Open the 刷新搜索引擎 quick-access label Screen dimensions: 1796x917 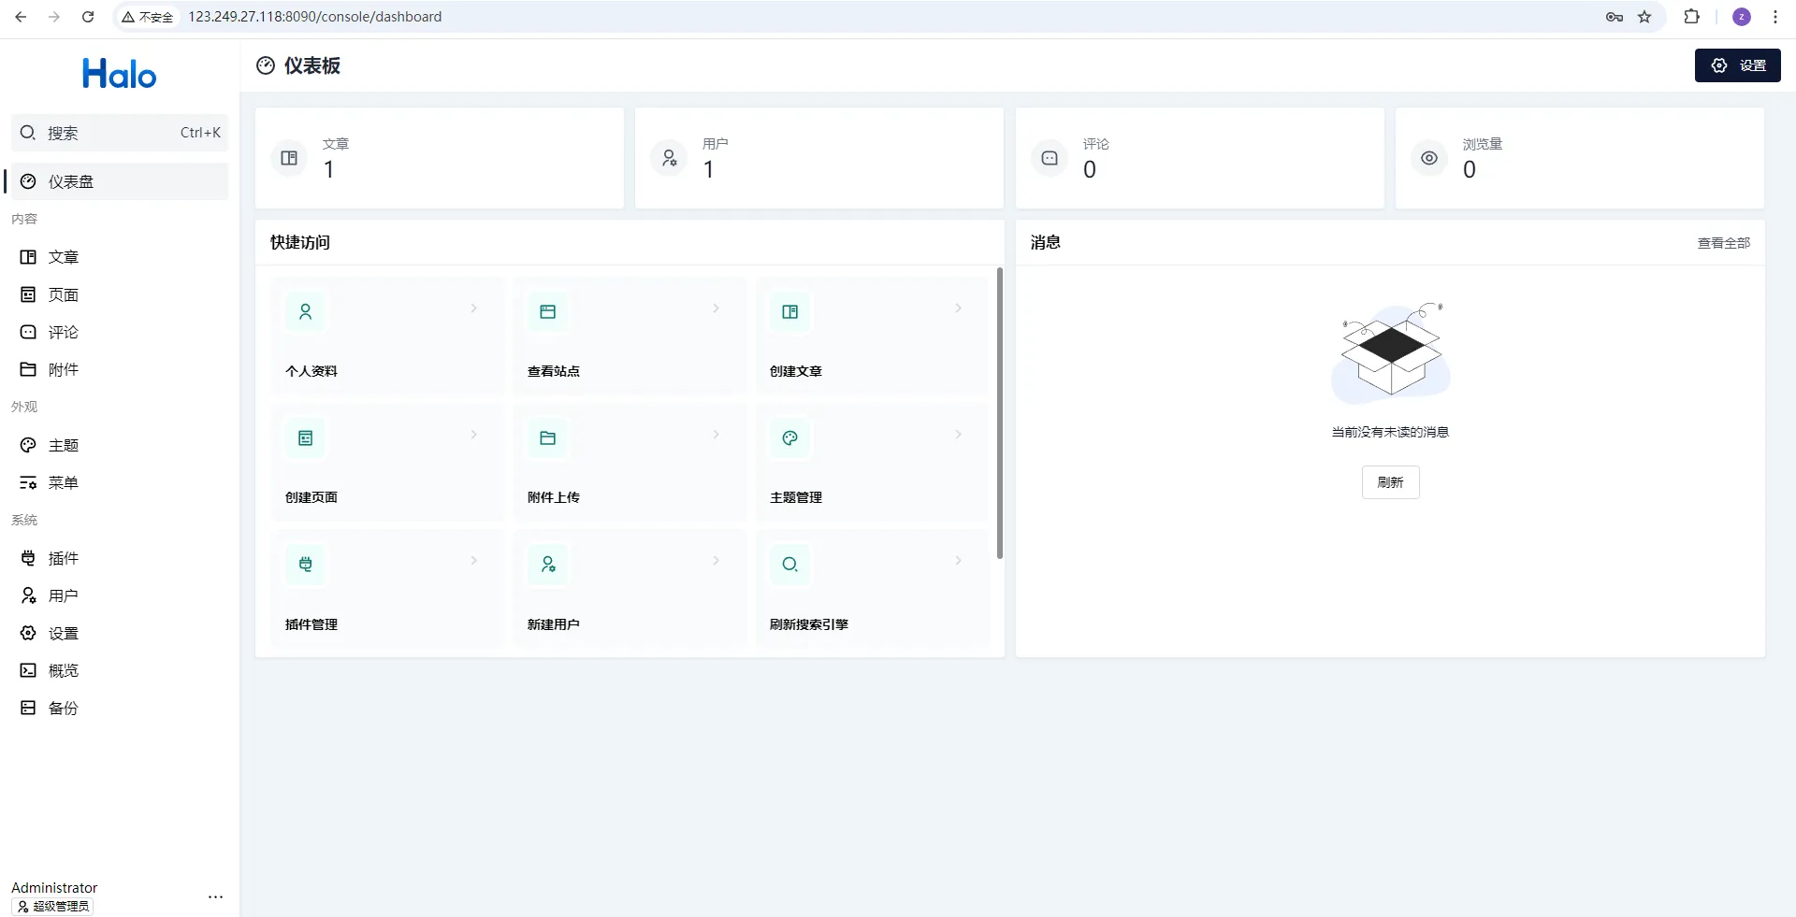point(809,624)
